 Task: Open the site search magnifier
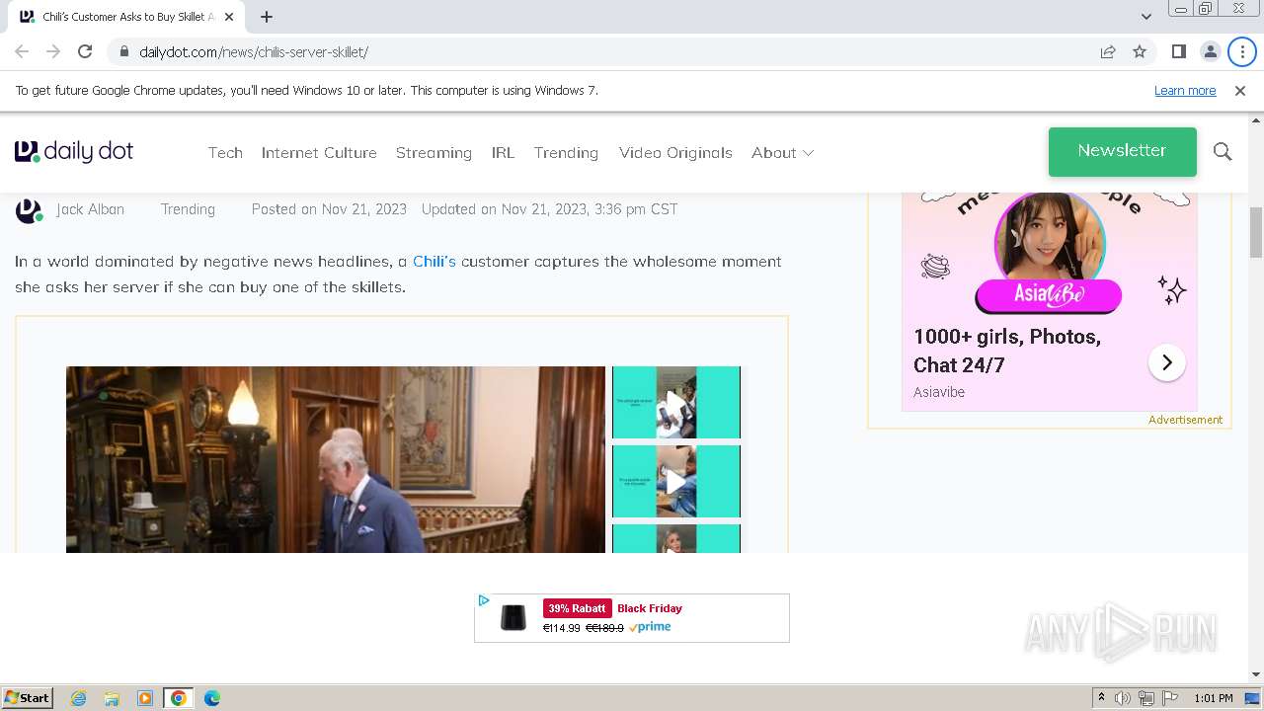click(x=1223, y=152)
